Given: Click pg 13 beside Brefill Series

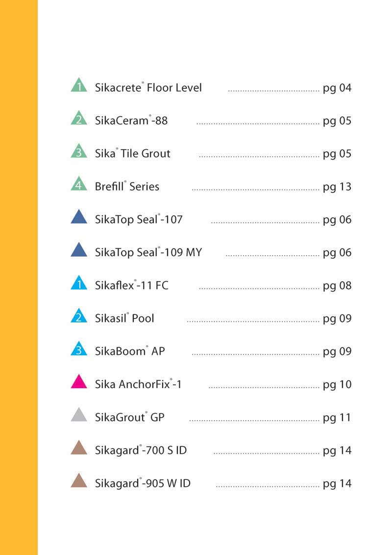Looking at the screenshot, I should [x=337, y=187].
